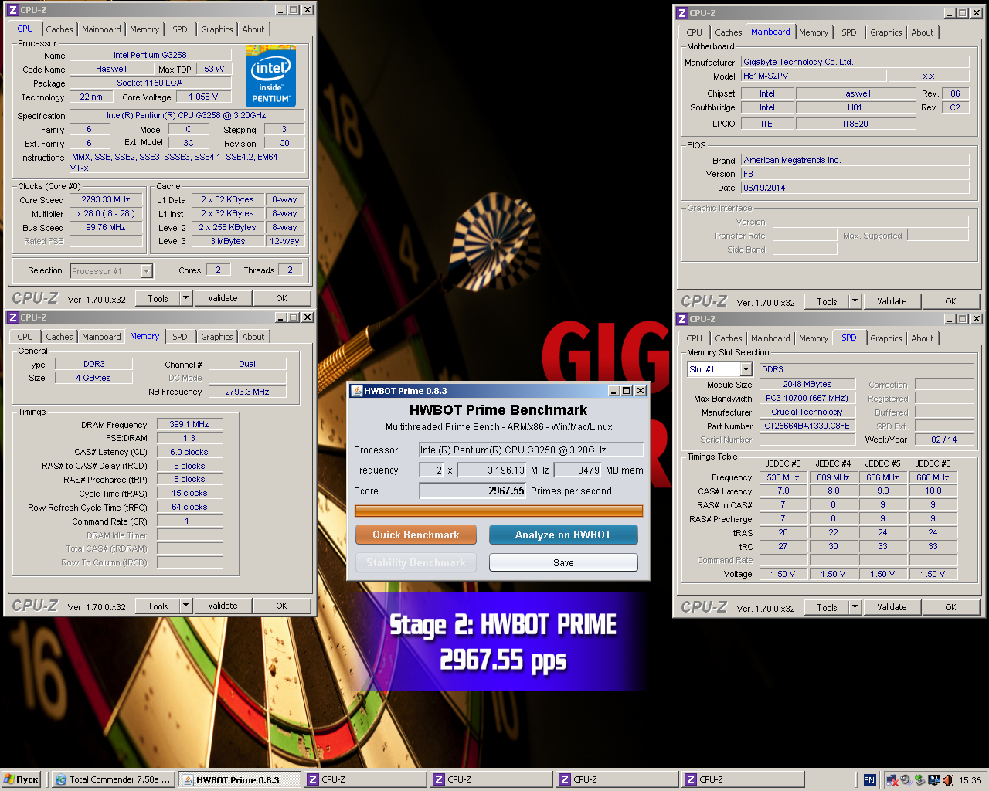Click the Core Speed value 2793.33 MHz
The image size is (989, 791).
click(x=106, y=199)
